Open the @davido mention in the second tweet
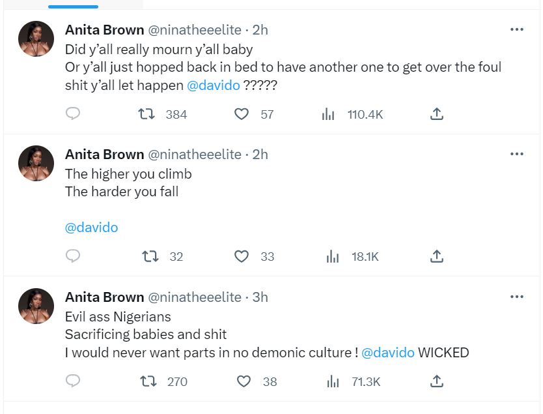Image resolution: width=543 pixels, height=414 pixels. click(92, 228)
